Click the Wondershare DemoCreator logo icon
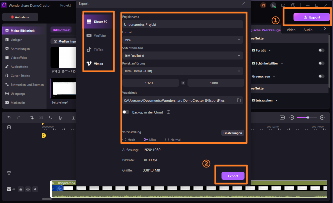Screen dimensions: 333x203 (x=4, y=5)
